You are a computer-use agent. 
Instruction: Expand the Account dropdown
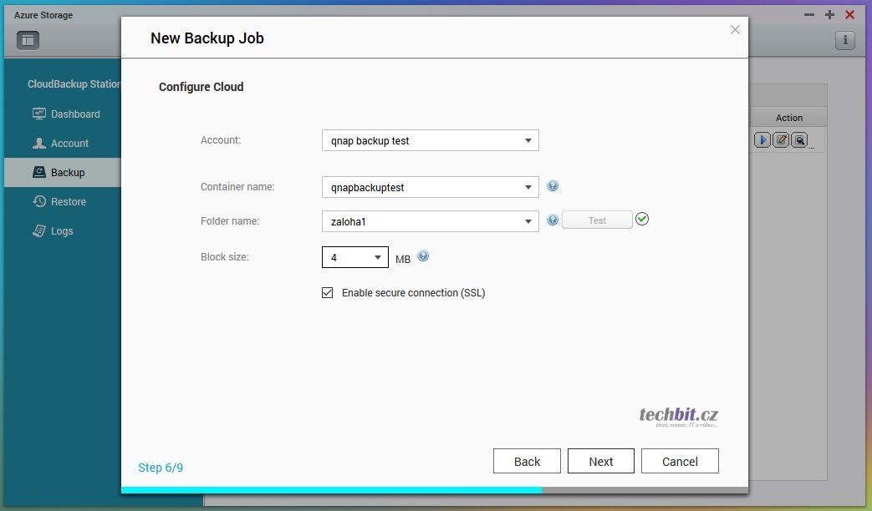point(528,141)
